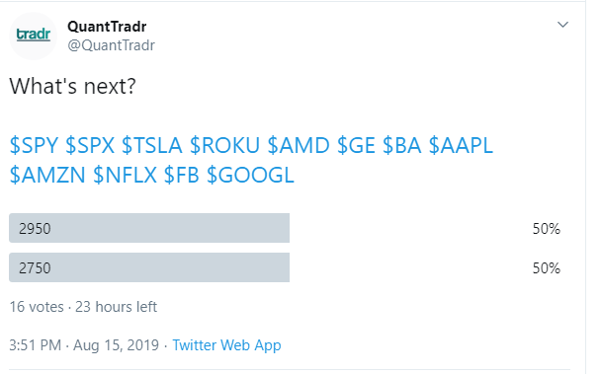Click the 3:51 PM Aug 15, 2019 timestamp
Screen dimensions: 602x374
pyautogui.click(x=84, y=345)
